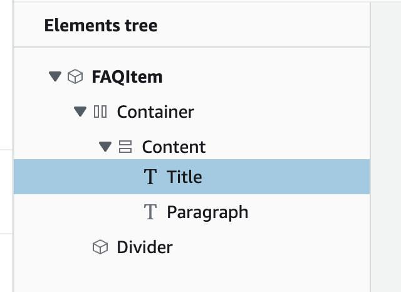Select the highlighted Title element

pos(184,177)
